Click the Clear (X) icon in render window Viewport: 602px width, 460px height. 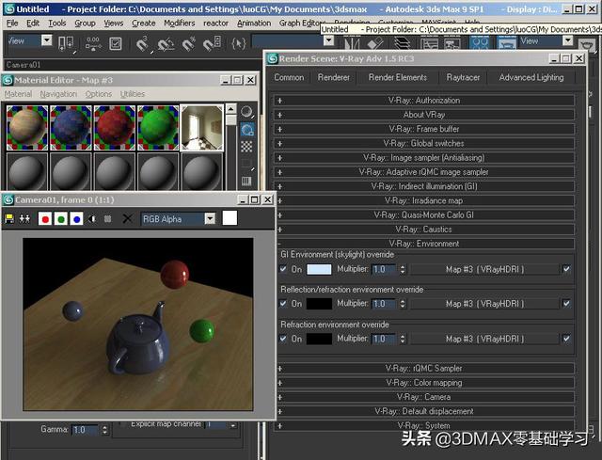click(127, 219)
